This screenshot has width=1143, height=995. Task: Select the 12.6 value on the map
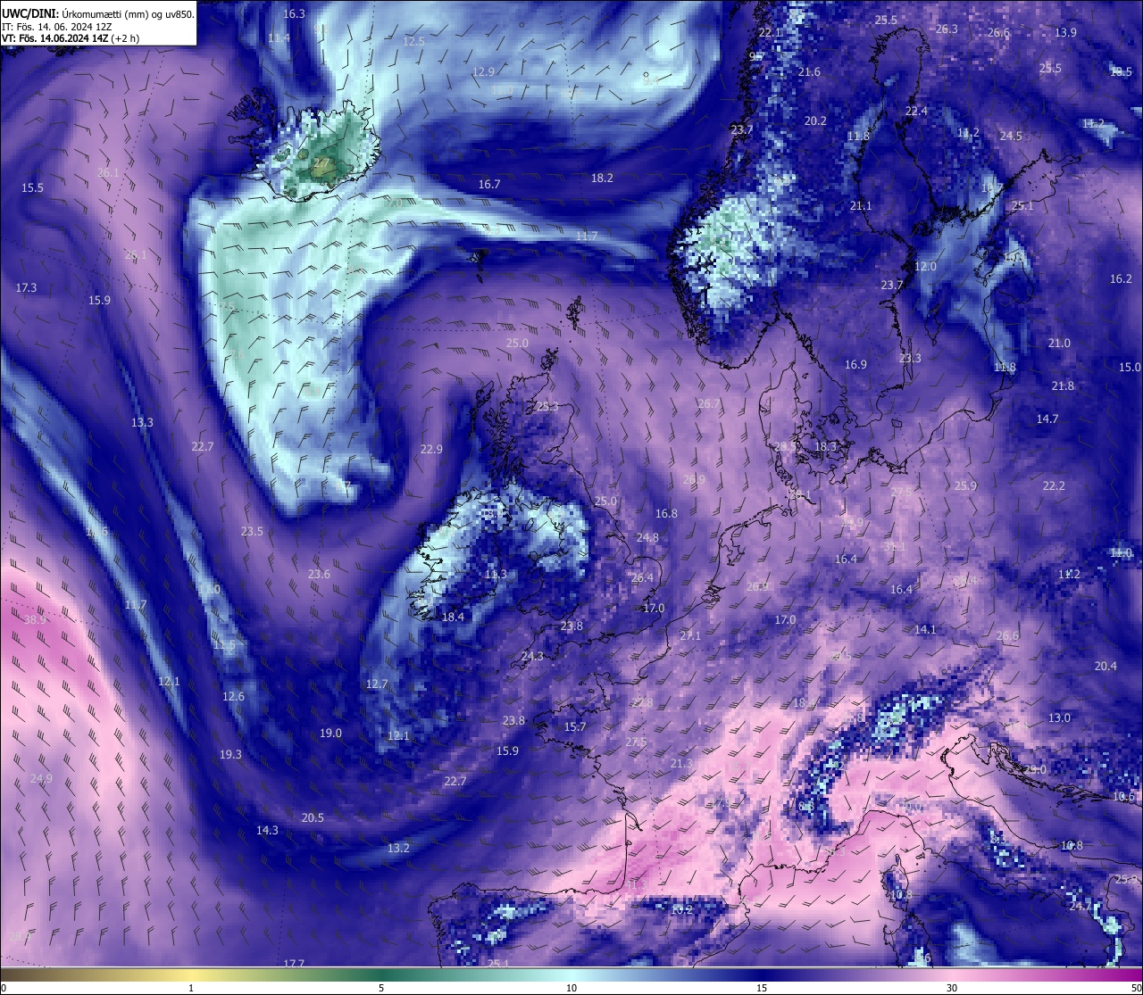tap(233, 697)
